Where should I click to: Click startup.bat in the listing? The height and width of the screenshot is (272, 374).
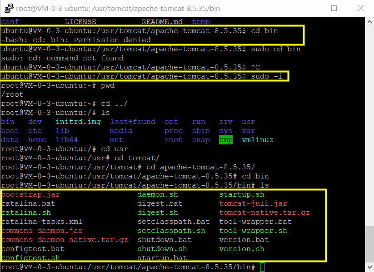[162, 258]
